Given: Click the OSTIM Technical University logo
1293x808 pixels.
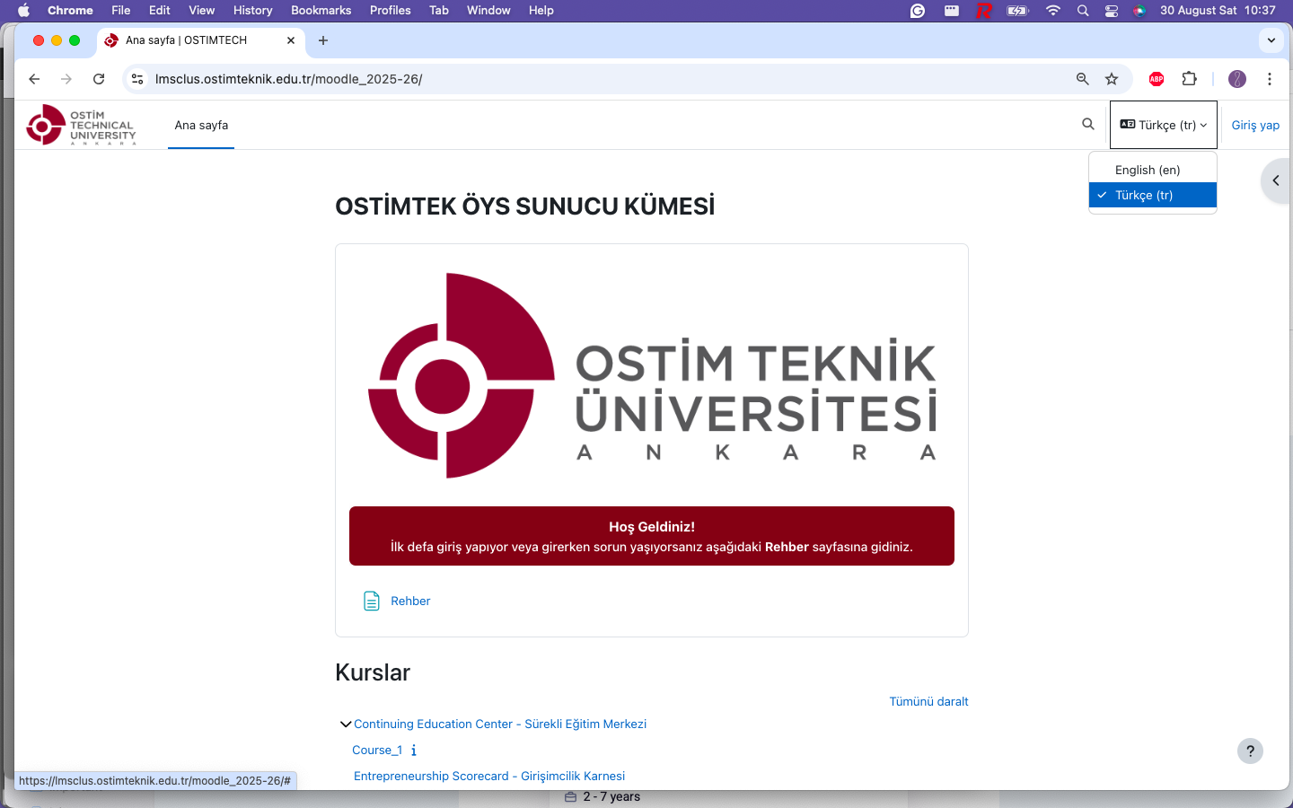Looking at the screenshot, I should coord(81,124).
